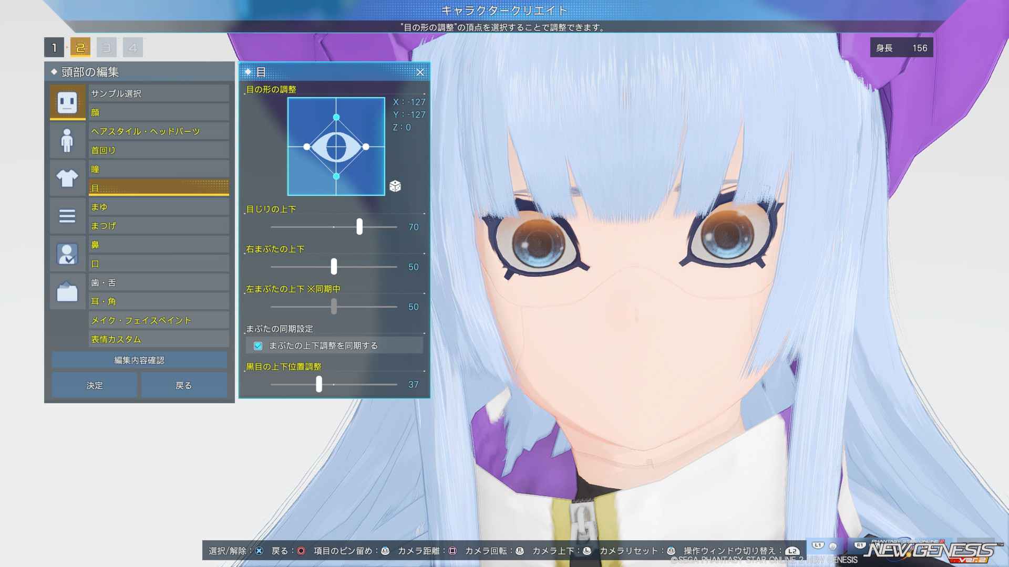Select the portrait checkmark category icon

(x=67, y=254)
